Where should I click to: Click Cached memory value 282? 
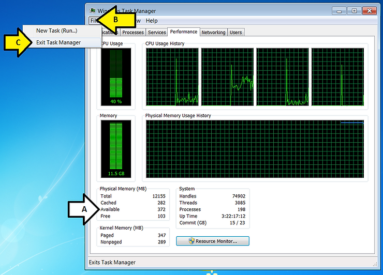161,203
